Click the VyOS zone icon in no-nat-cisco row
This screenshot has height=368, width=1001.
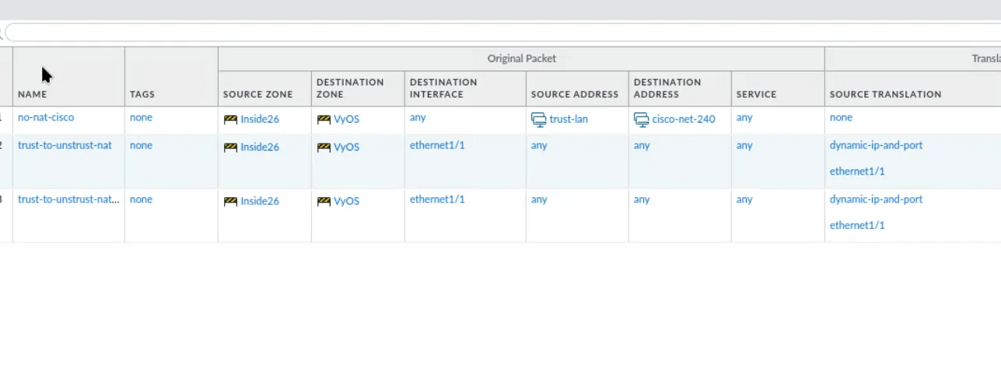pos(324,120)
